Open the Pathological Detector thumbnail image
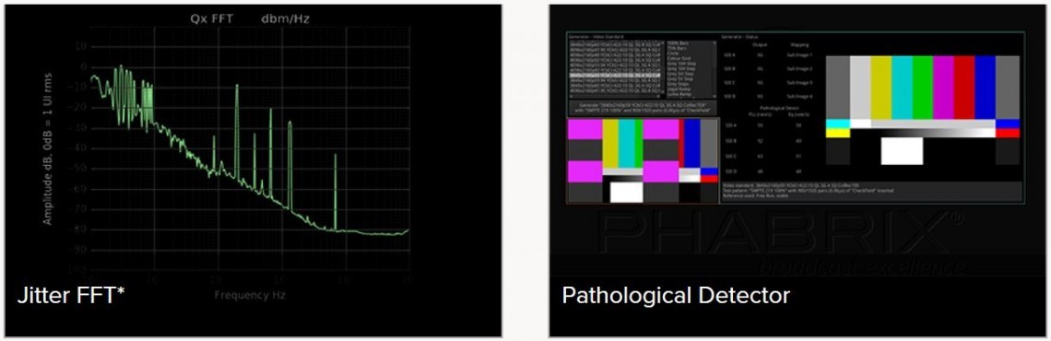1051x341 pixels. tap(797, 170)
